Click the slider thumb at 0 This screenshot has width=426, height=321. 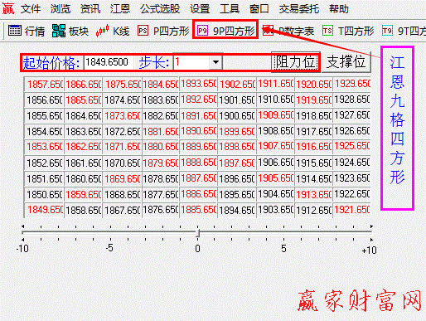coord(197,232)
